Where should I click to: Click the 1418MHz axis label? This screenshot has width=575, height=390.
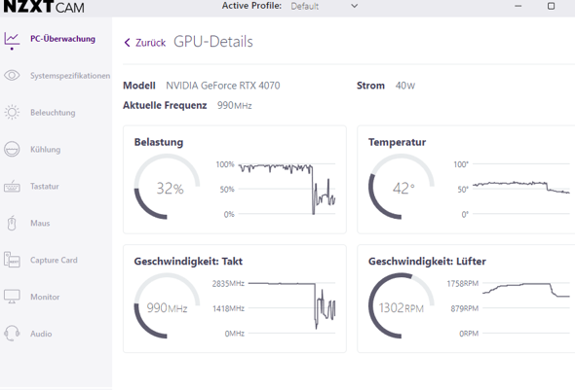(x=228, y=308)
